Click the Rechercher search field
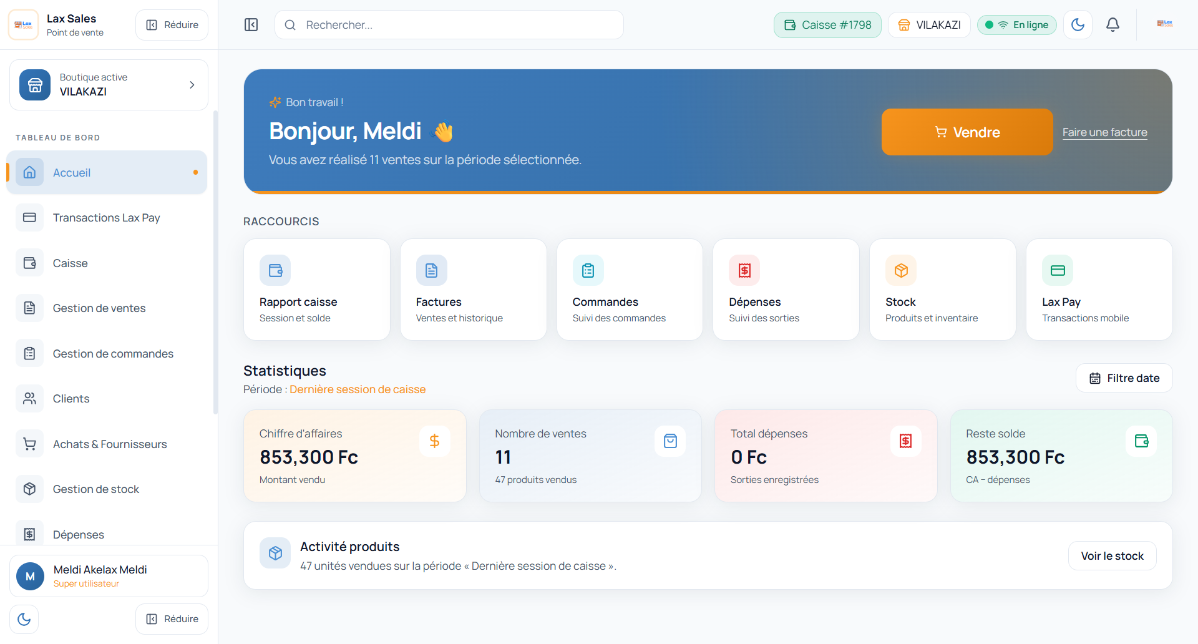 [449, 25]
